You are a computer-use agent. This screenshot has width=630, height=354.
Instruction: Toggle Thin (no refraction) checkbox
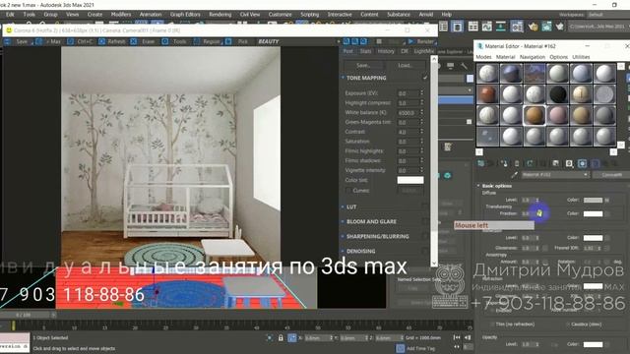coord(491,324)
